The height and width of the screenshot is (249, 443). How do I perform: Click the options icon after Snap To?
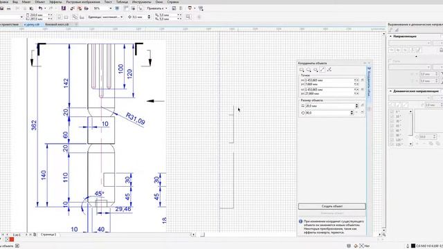(x=174, y=8)
